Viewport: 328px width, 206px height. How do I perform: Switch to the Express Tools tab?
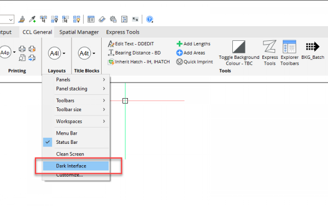[122, 32]
